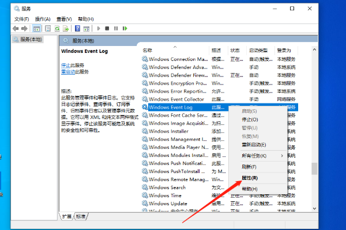Click the vertical scrollbar thumb

click(x=314, y=168)
